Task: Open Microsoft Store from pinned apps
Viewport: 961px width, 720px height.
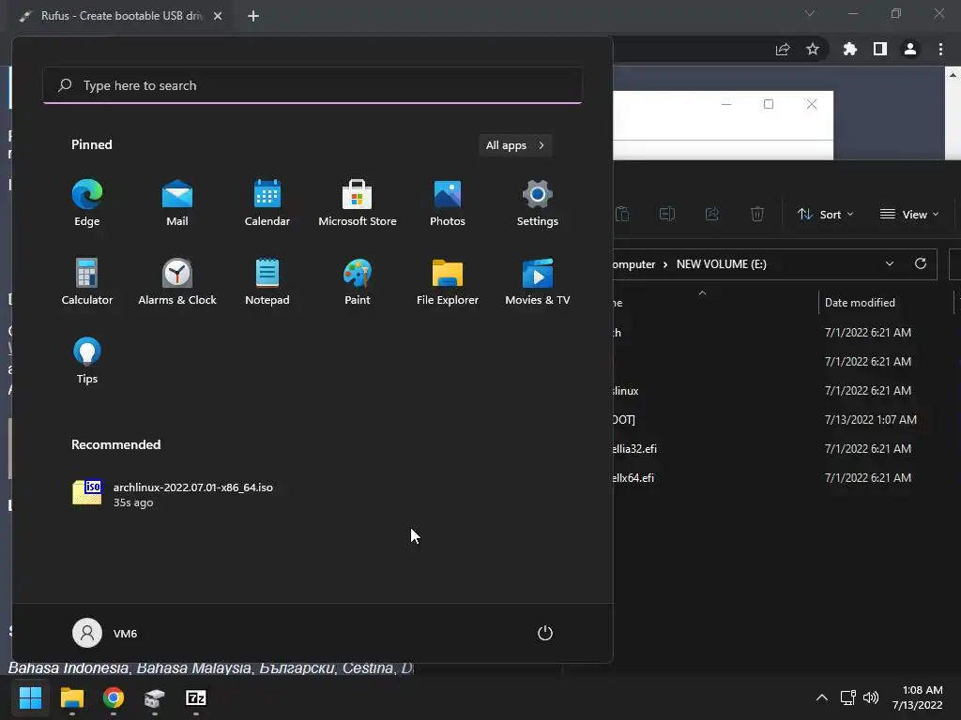Action: tap(358, 202)
